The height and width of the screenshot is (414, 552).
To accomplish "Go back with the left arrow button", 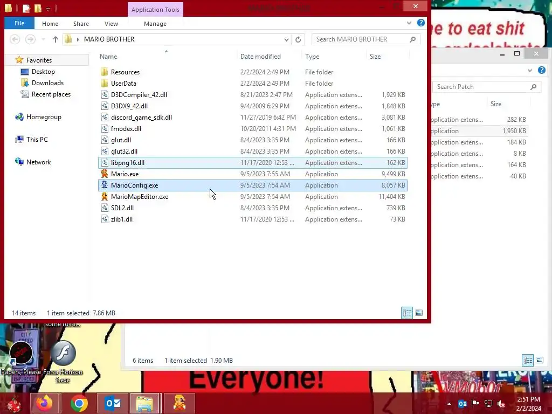I will (15, 39).
